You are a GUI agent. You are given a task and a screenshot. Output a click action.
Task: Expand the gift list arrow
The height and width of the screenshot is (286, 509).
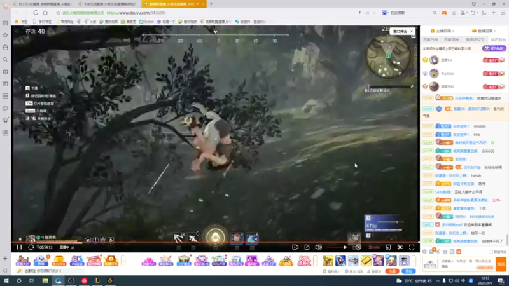pyautogui.click(x=414, y=261)
